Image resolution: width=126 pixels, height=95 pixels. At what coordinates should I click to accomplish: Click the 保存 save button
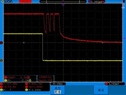101,90
